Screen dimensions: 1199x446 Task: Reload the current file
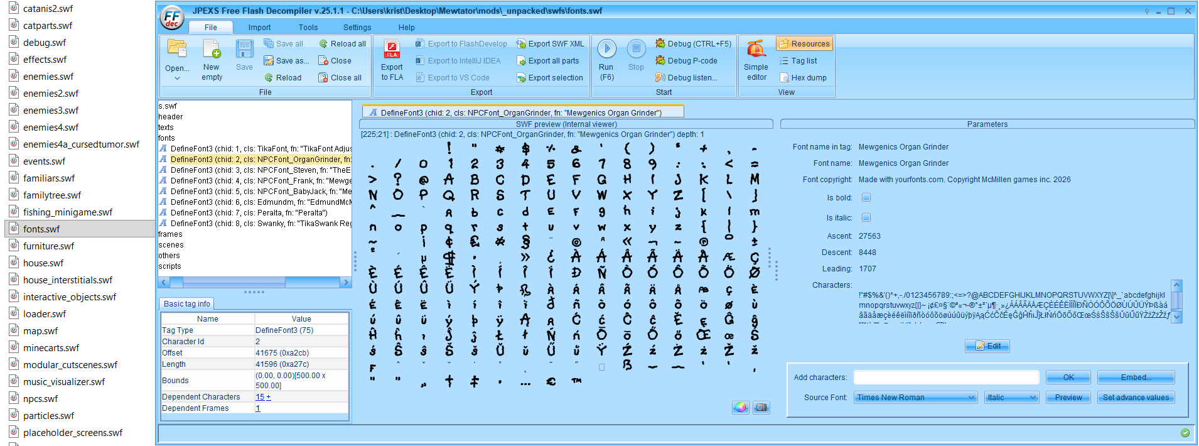click(283, 78)
